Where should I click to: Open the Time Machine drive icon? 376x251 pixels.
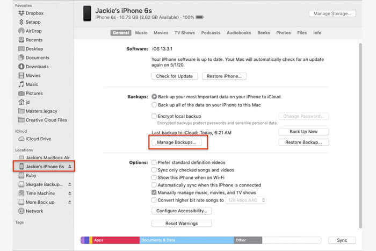tap(21, 193)
